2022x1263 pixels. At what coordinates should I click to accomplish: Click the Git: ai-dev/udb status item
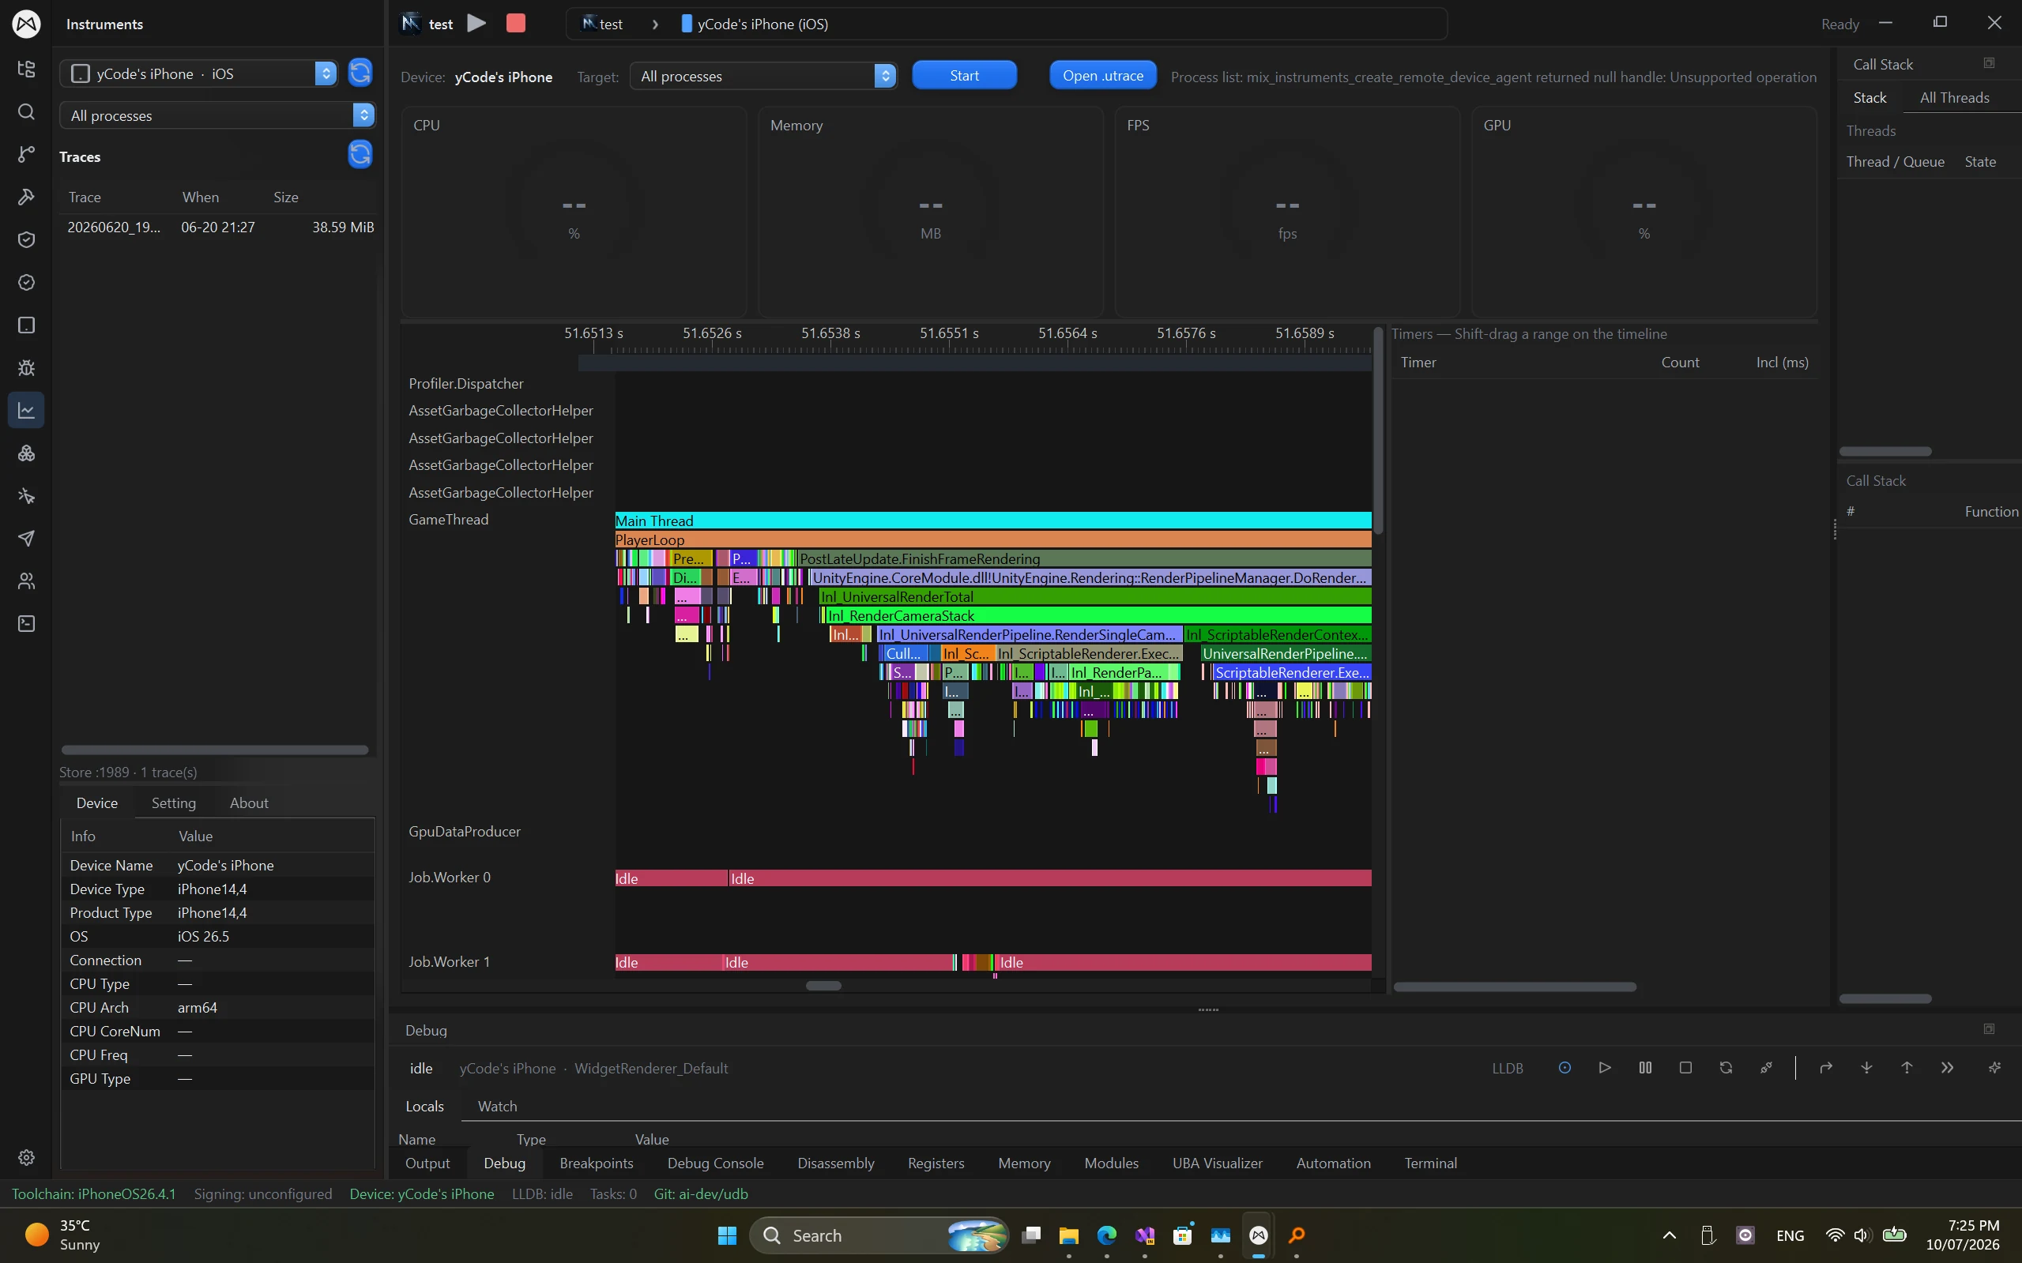(700, 1193)
